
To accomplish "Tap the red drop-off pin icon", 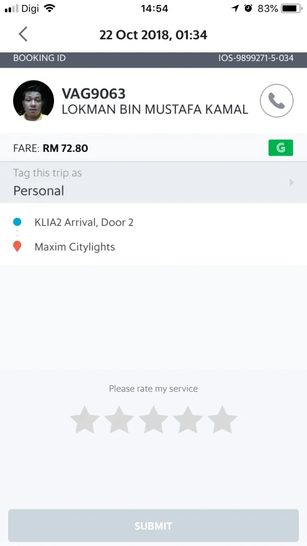I will 17,247.
